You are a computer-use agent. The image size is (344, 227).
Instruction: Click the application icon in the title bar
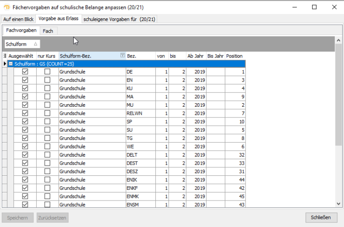pos(7,8)
